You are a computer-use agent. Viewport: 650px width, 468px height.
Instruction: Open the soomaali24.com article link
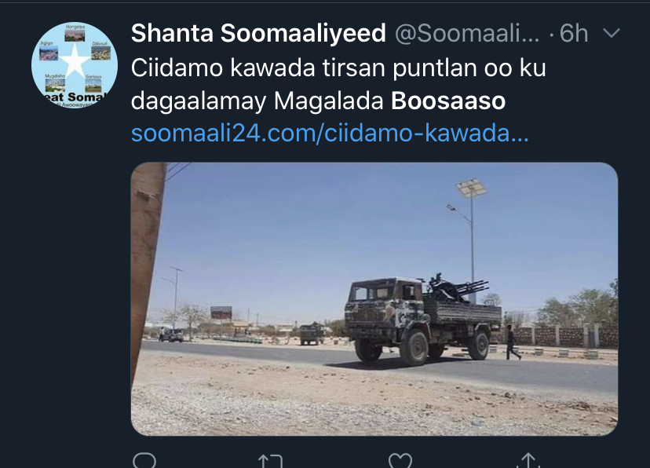click(x=330, y=133)
